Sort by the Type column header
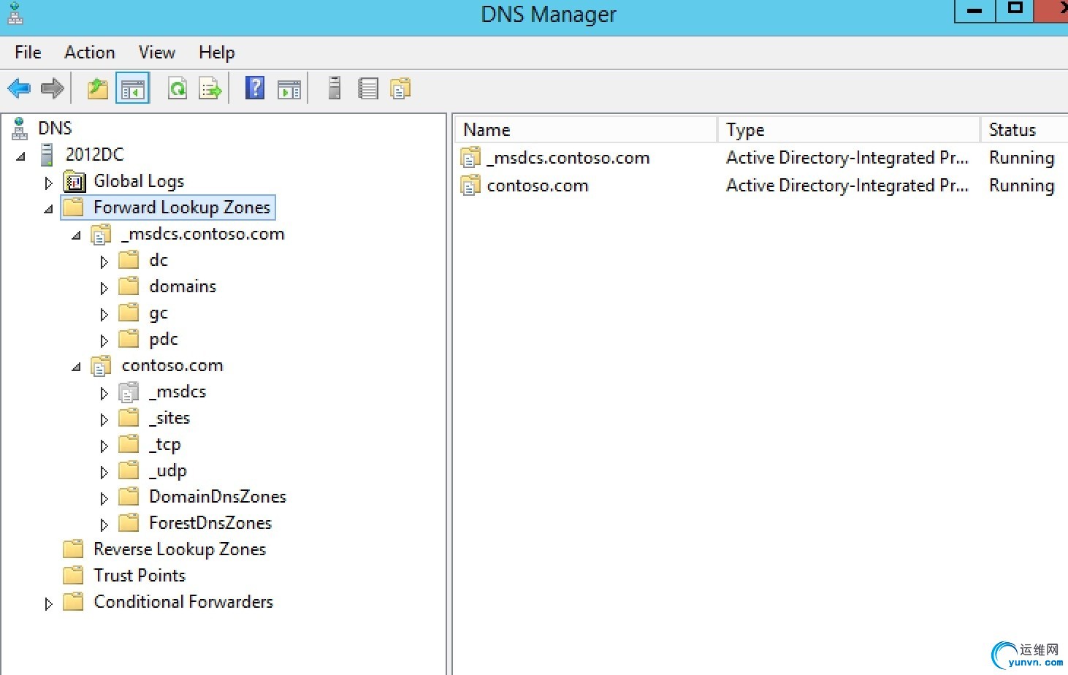This screenshot has width=1068, height=675. pos(849,129)
